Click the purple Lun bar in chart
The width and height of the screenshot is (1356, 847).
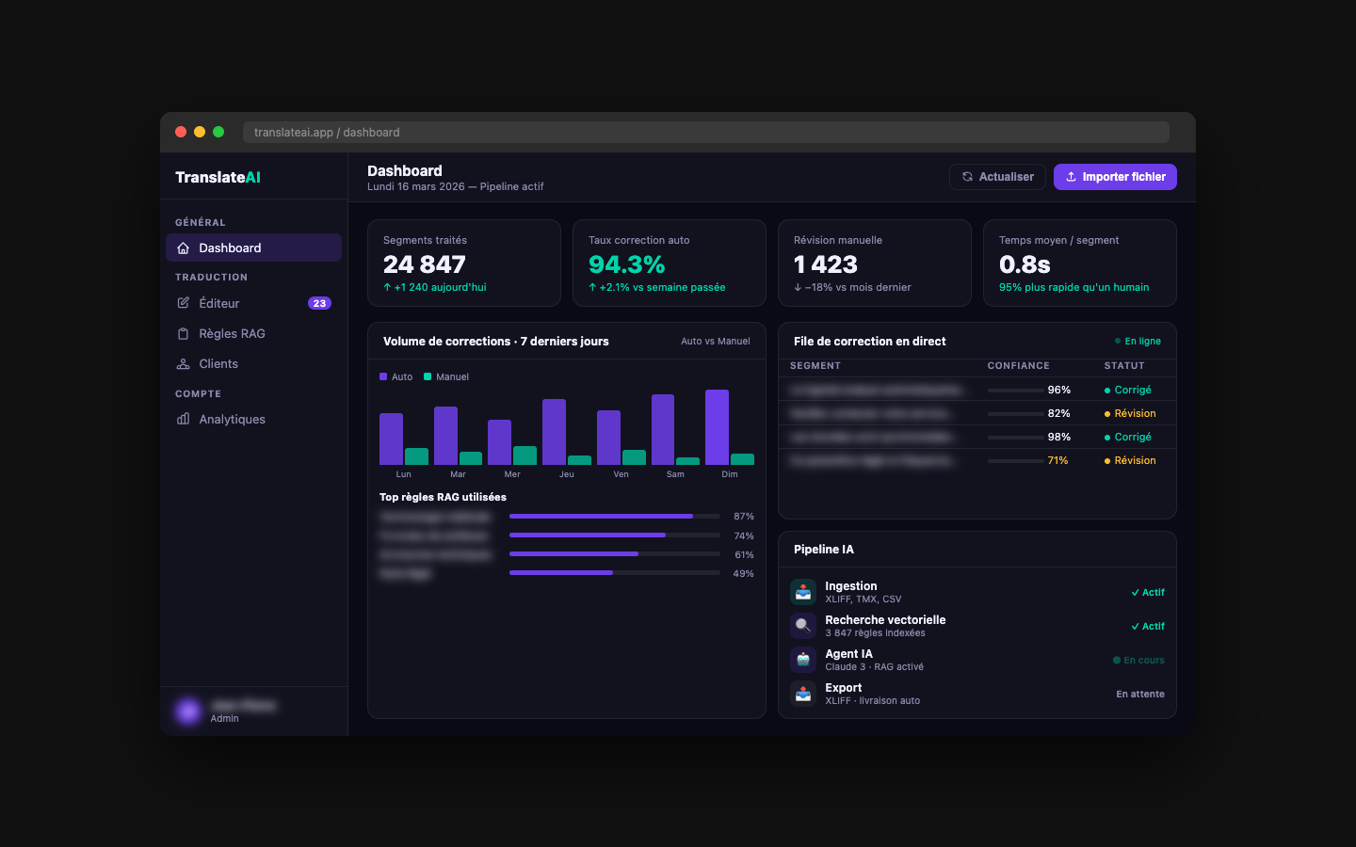391,439
